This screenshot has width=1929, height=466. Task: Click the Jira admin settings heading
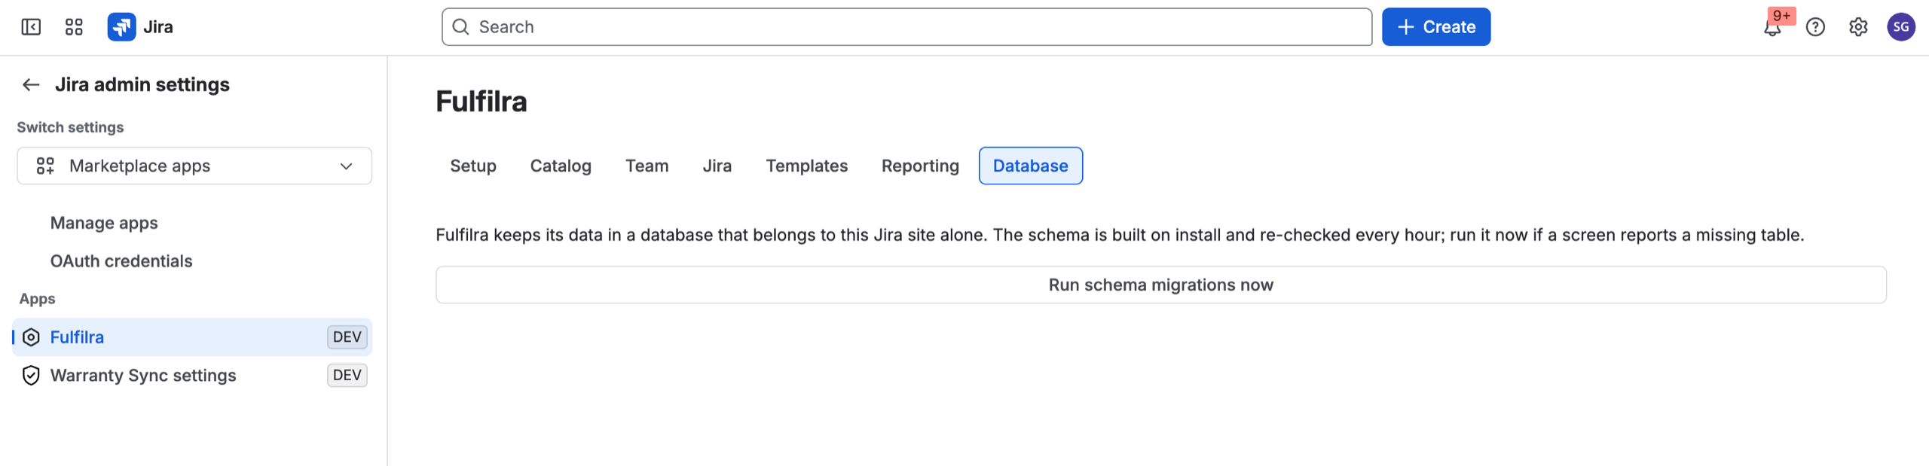coord(142,85)
